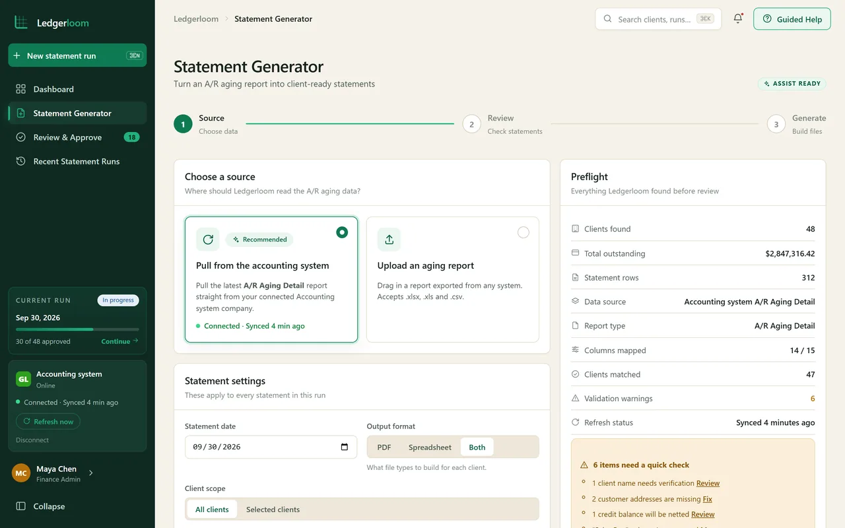Open the date picker calendar icon
The height and width of the screenshot is (528, 845).
(344, 447)
